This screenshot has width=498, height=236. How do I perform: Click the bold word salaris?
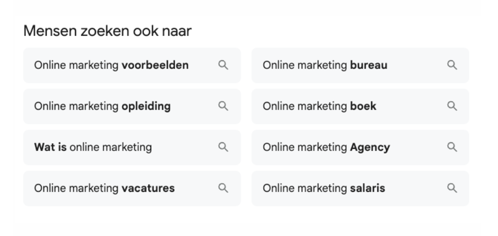click(368, 188)
